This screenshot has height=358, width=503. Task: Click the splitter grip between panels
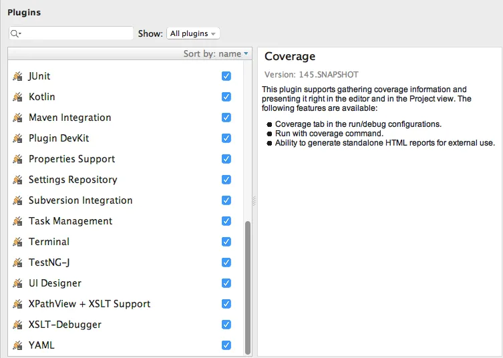(255, 201)
